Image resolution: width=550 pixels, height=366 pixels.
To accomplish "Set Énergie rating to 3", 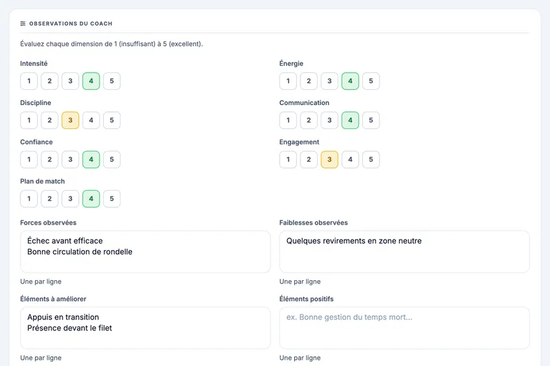I will click(x=329, y=81).
